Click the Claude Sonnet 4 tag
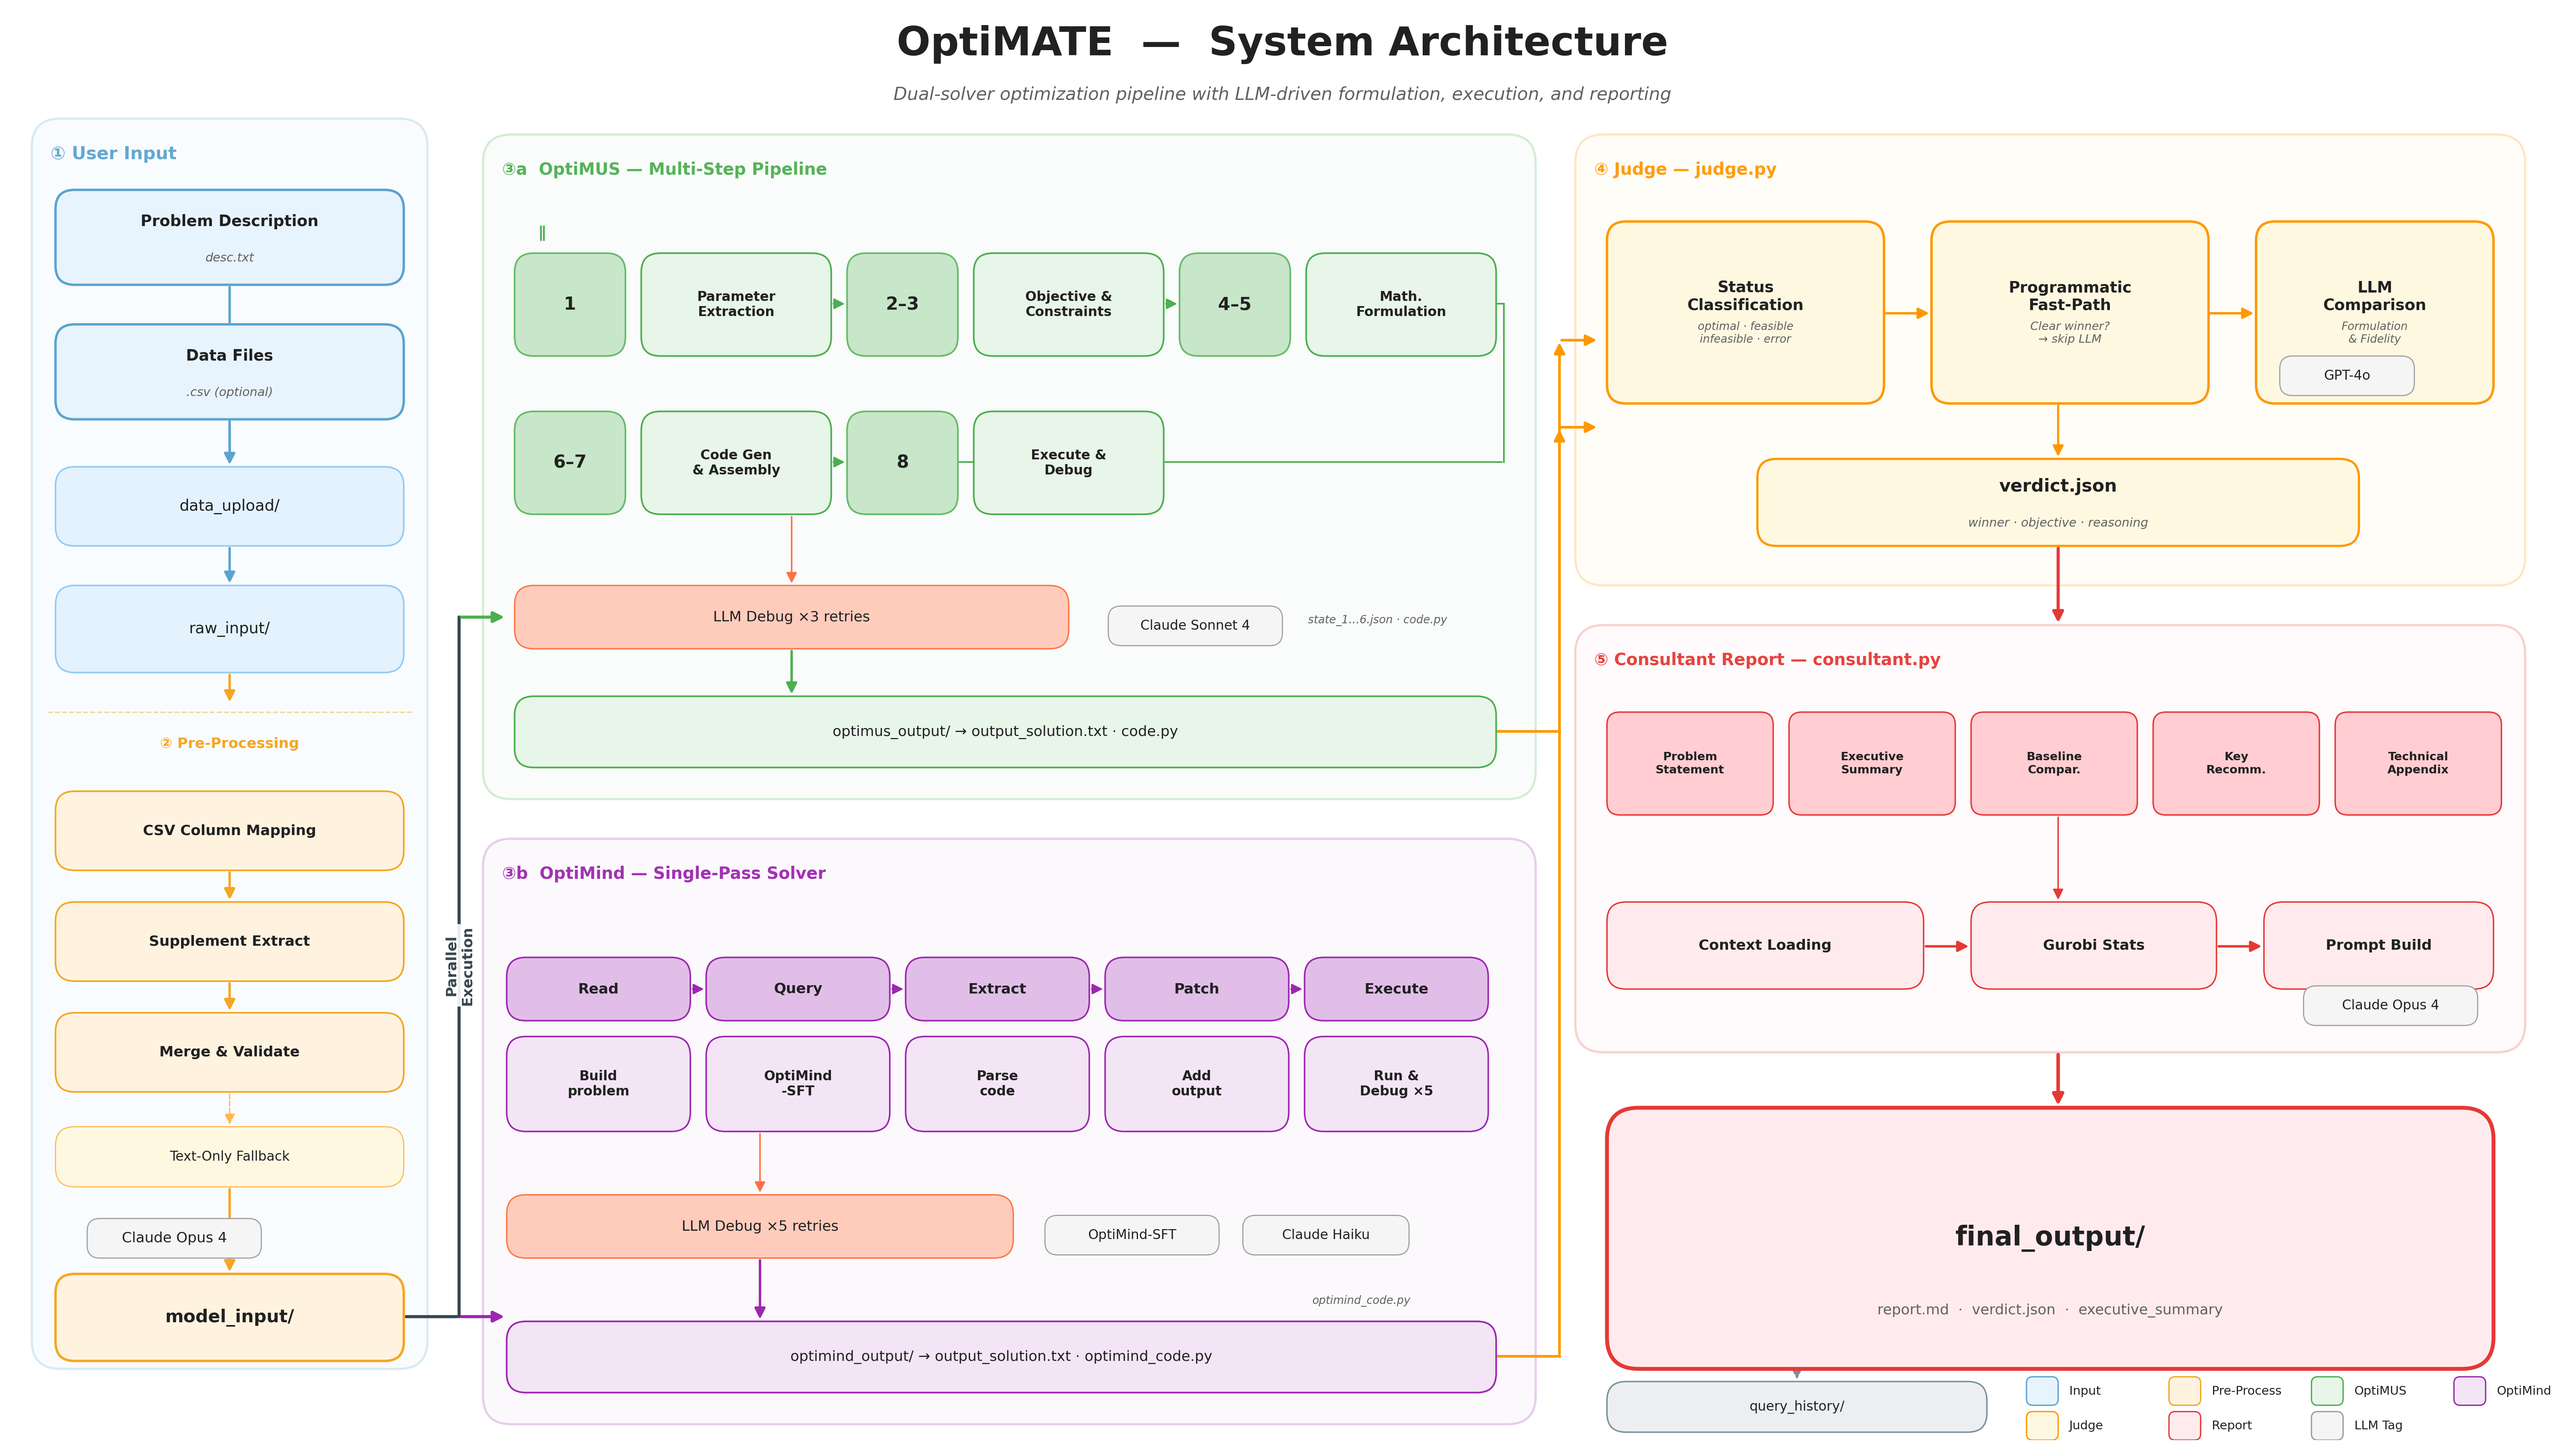 tap(1195, 626)
